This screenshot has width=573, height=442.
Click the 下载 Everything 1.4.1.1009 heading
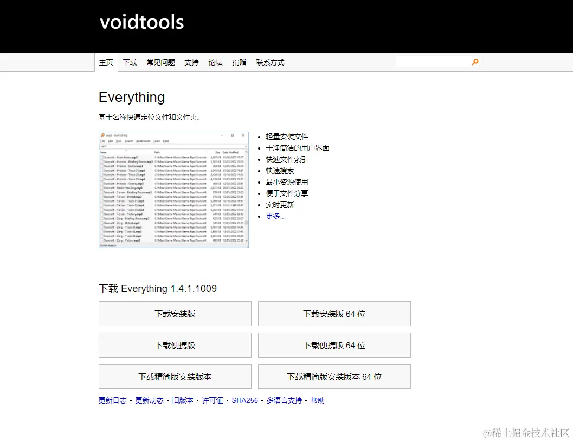pyautogui.click(x=158, y=289)
